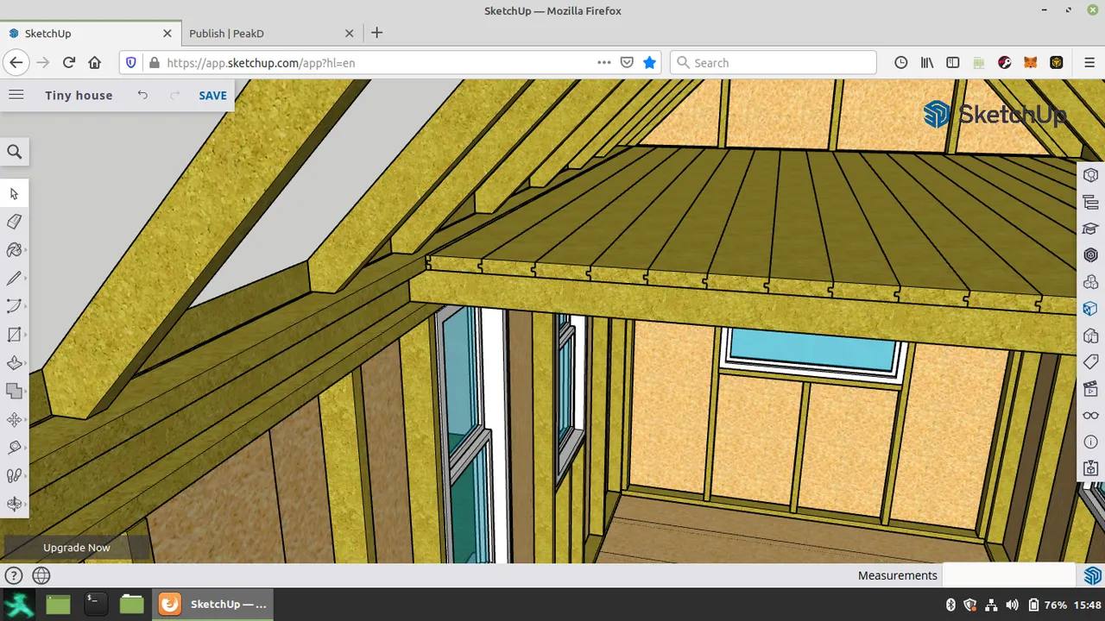Viewport: 1105px width, 621px height.
Task: Open the Firefox Library icon
Action: pyautogui.click(x=927, y=63)
